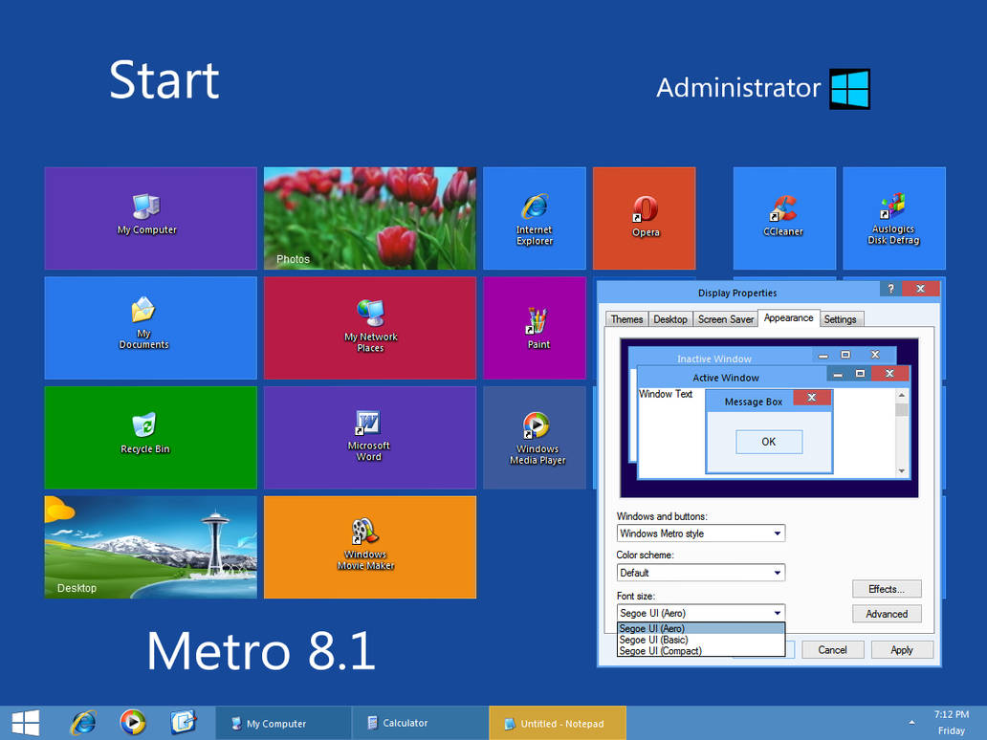Click the Effects... button
The height and width of the screenshot is (740, 987).
[887, 589]
